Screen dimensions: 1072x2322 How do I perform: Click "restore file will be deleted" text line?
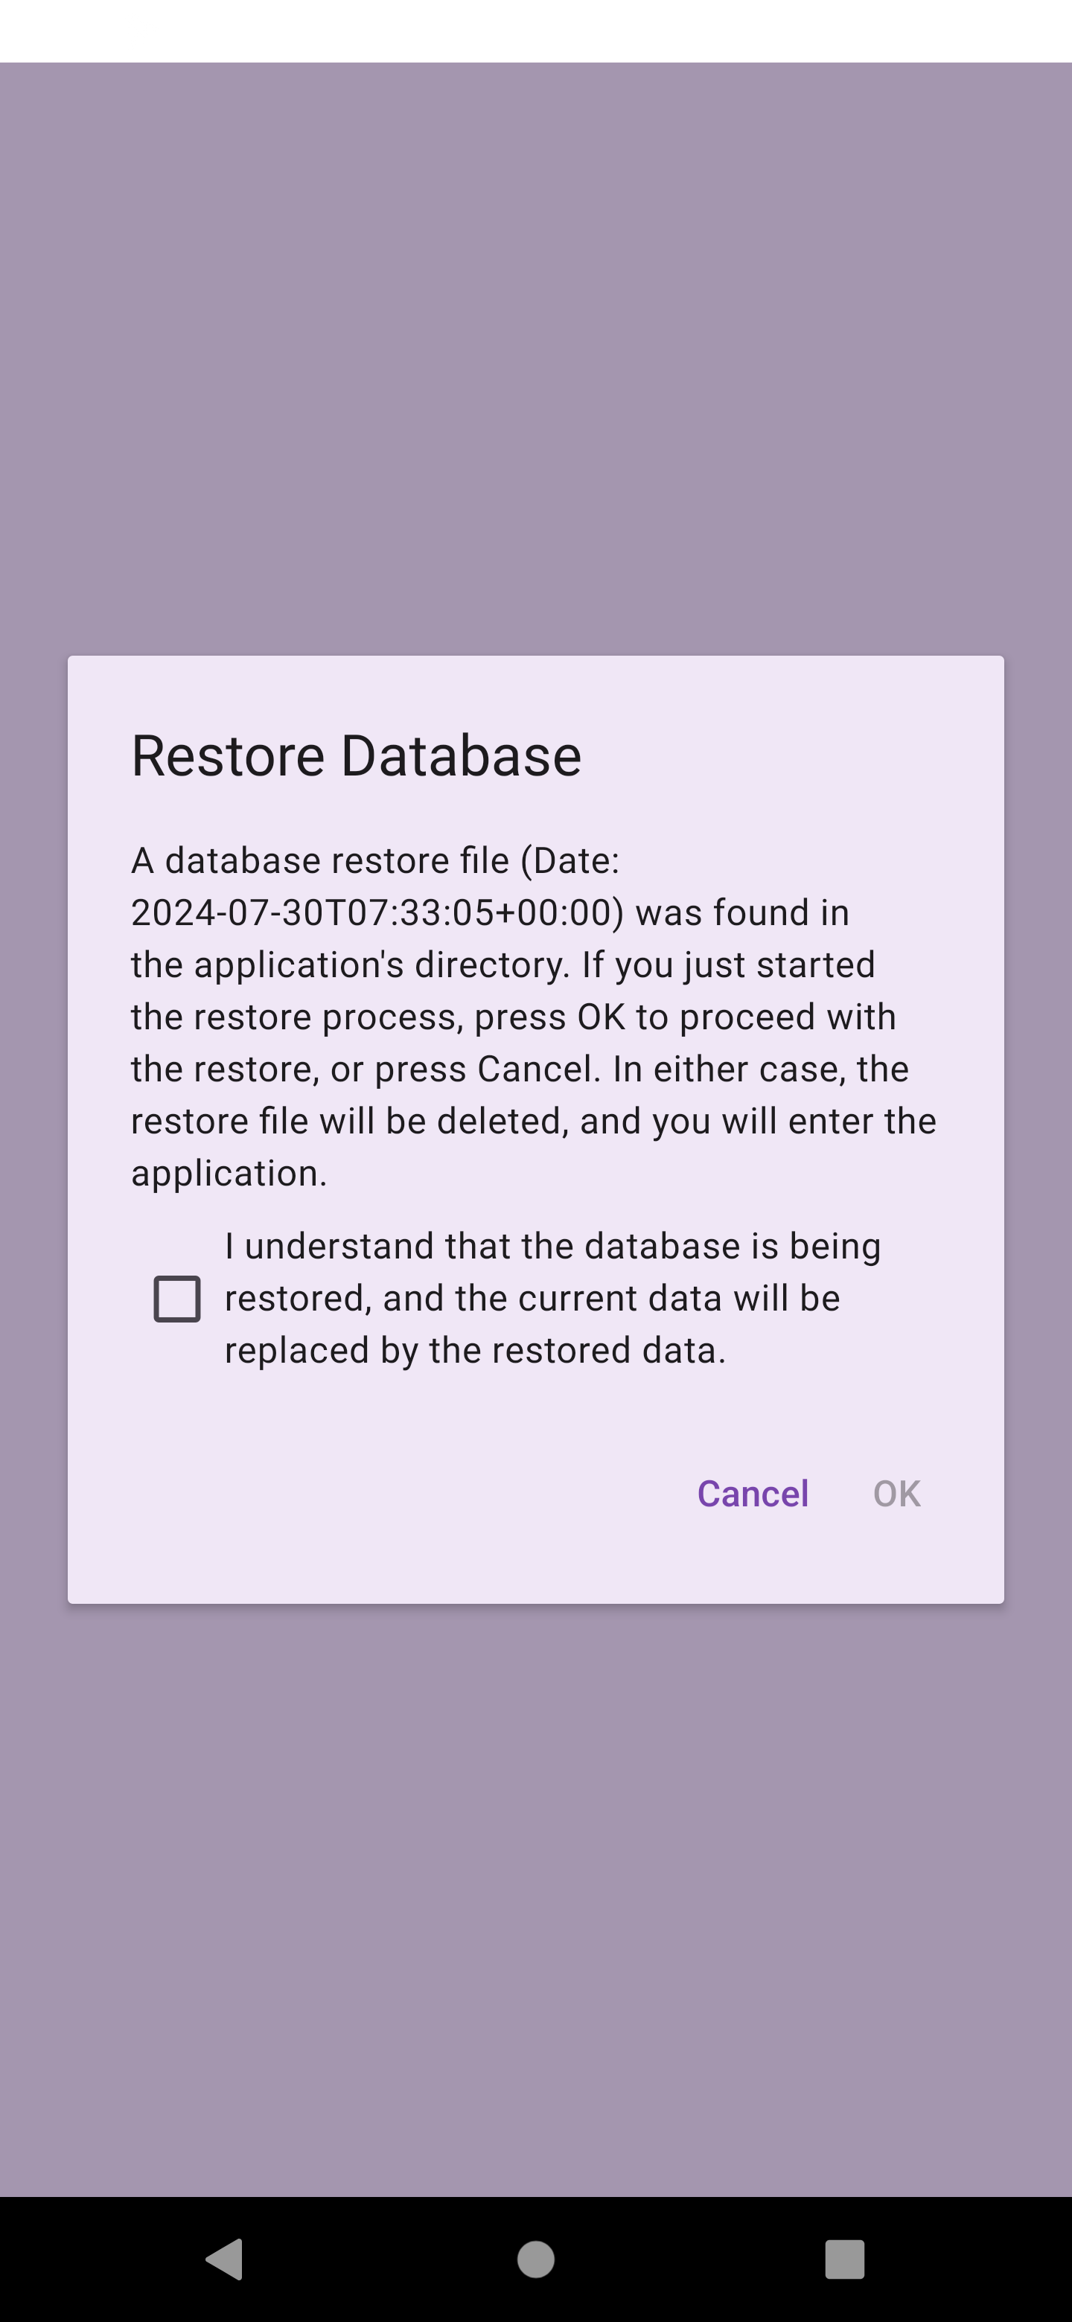coord(533,1122)
